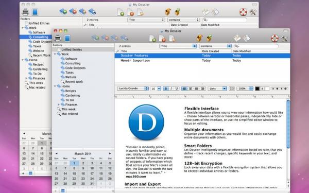The width and height of the screenshot is (309, 193).
Task: Click the tools preferences icon in back window
Action: point(253,12)
